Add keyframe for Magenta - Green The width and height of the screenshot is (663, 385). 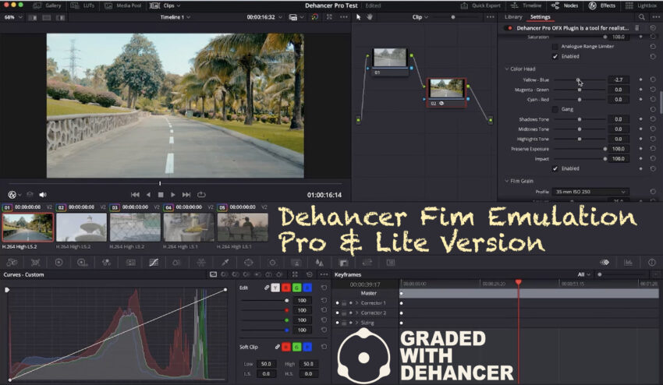(x=641, y=90)
